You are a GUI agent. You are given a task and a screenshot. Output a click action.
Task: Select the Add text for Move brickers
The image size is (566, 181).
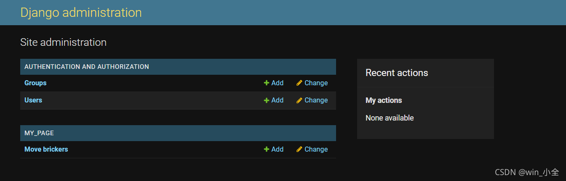point(277,150)
